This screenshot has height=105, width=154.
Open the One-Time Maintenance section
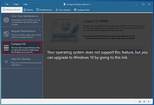(22, 20)
